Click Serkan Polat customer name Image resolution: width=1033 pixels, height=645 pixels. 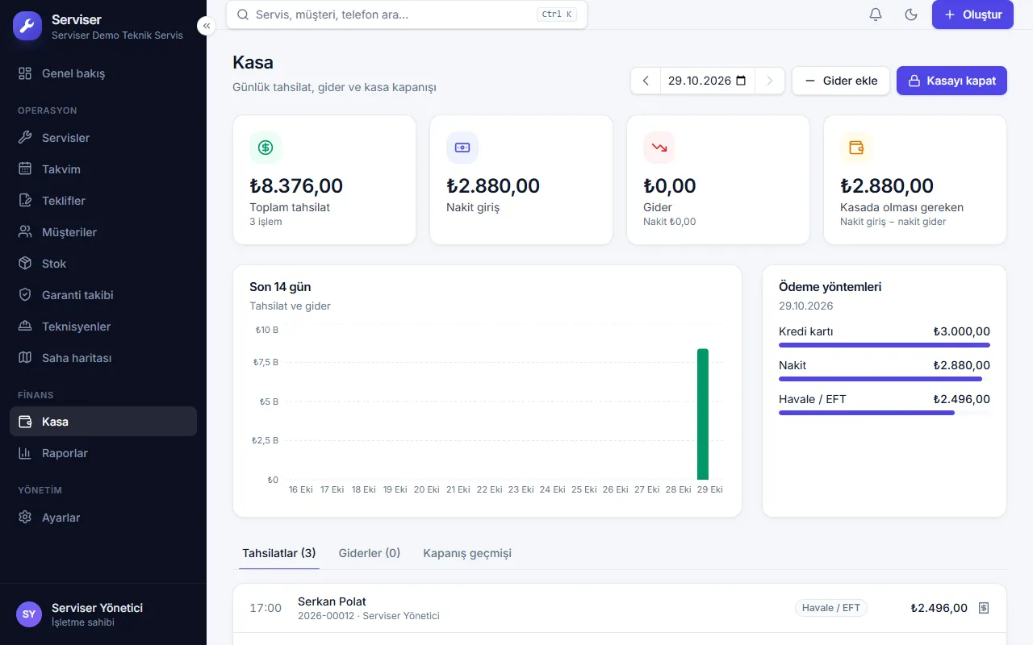[332, 601]
